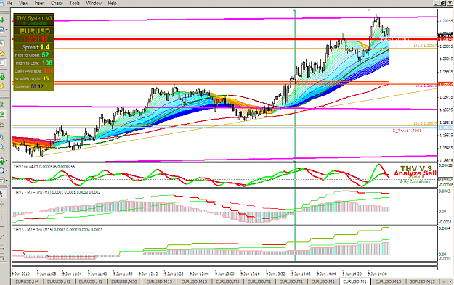
Task: Click the Pips to Open 52 readout
Action: coord(32,55)
